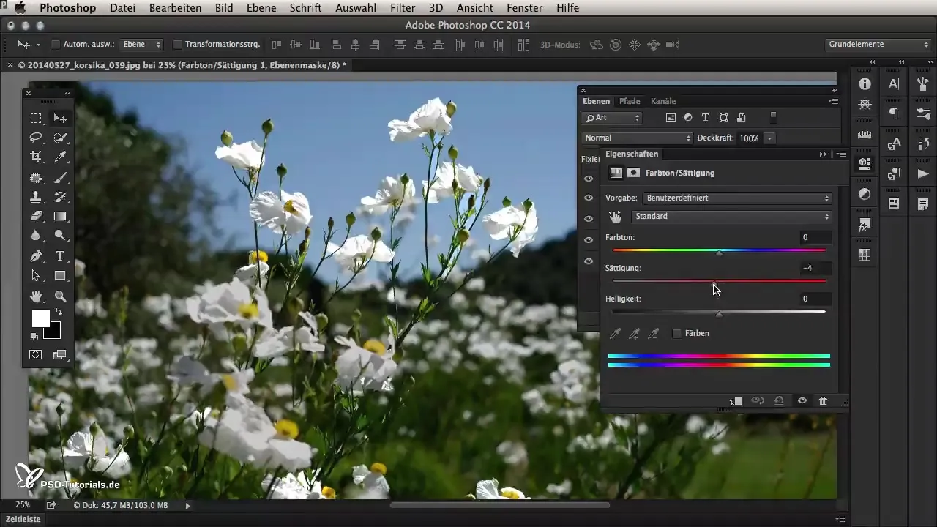Screen dimensions: 937x527
Task: Select the Dodge tool
Action: coord(60,236)
